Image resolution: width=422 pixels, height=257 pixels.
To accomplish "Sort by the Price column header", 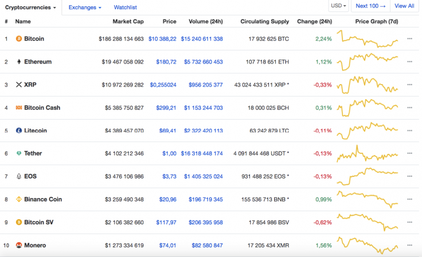I will coord(170,22).
